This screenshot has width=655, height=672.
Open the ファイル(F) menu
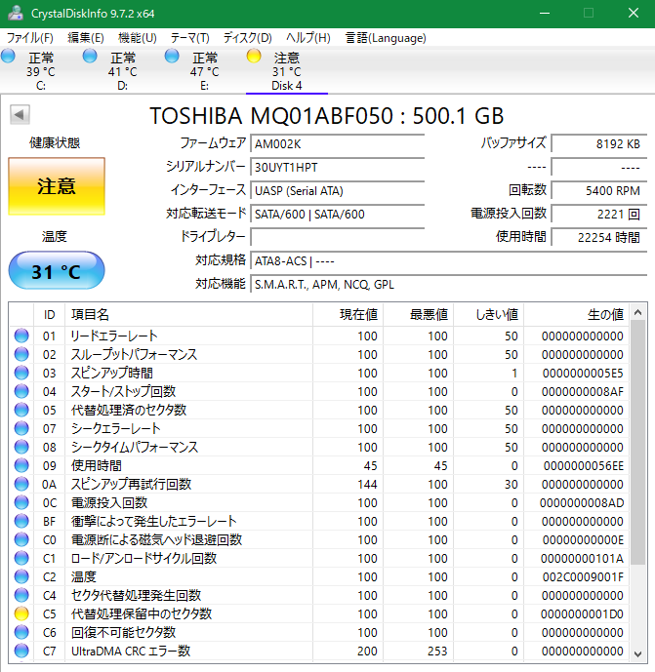30,38
